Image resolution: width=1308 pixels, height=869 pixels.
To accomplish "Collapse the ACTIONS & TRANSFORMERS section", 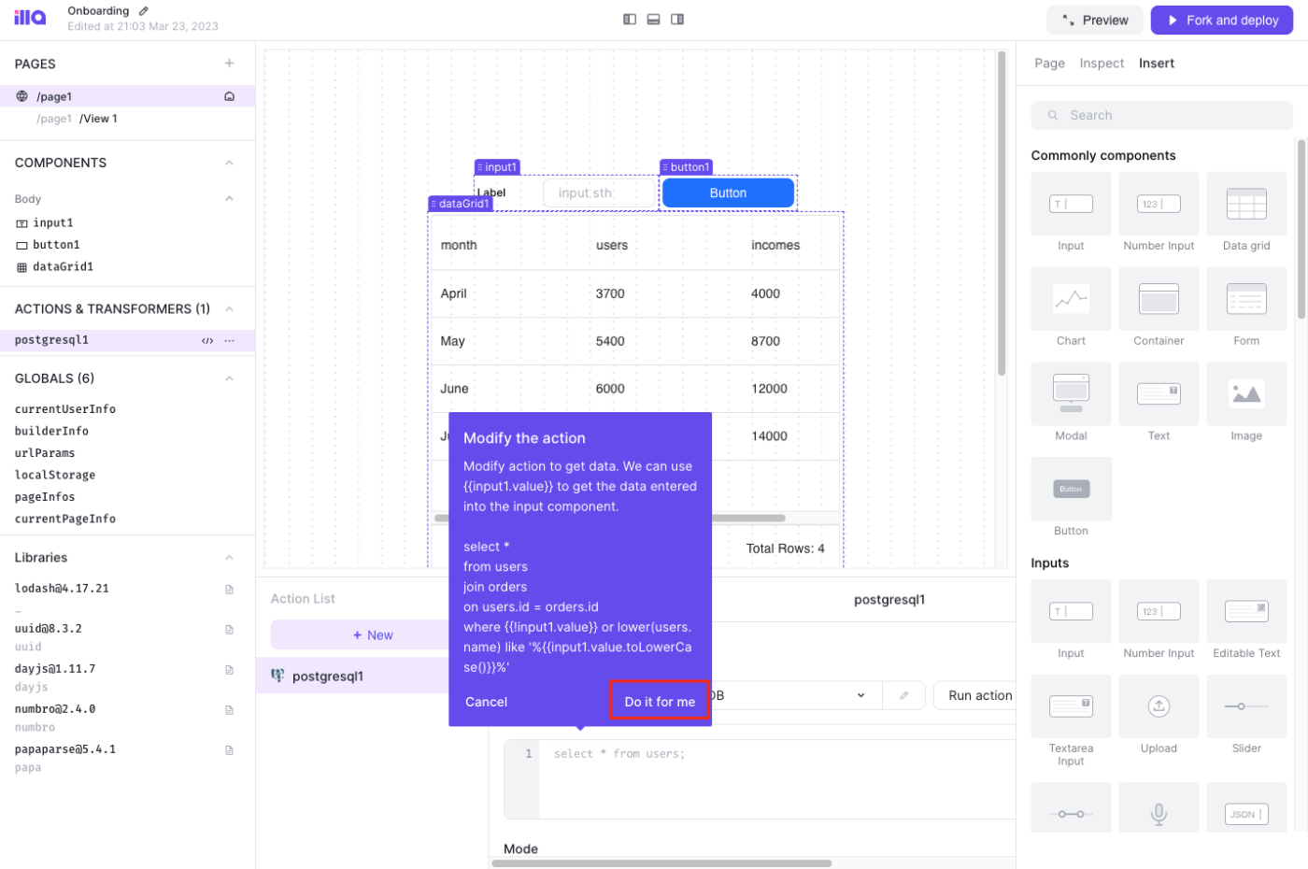I will pos(229,309).
